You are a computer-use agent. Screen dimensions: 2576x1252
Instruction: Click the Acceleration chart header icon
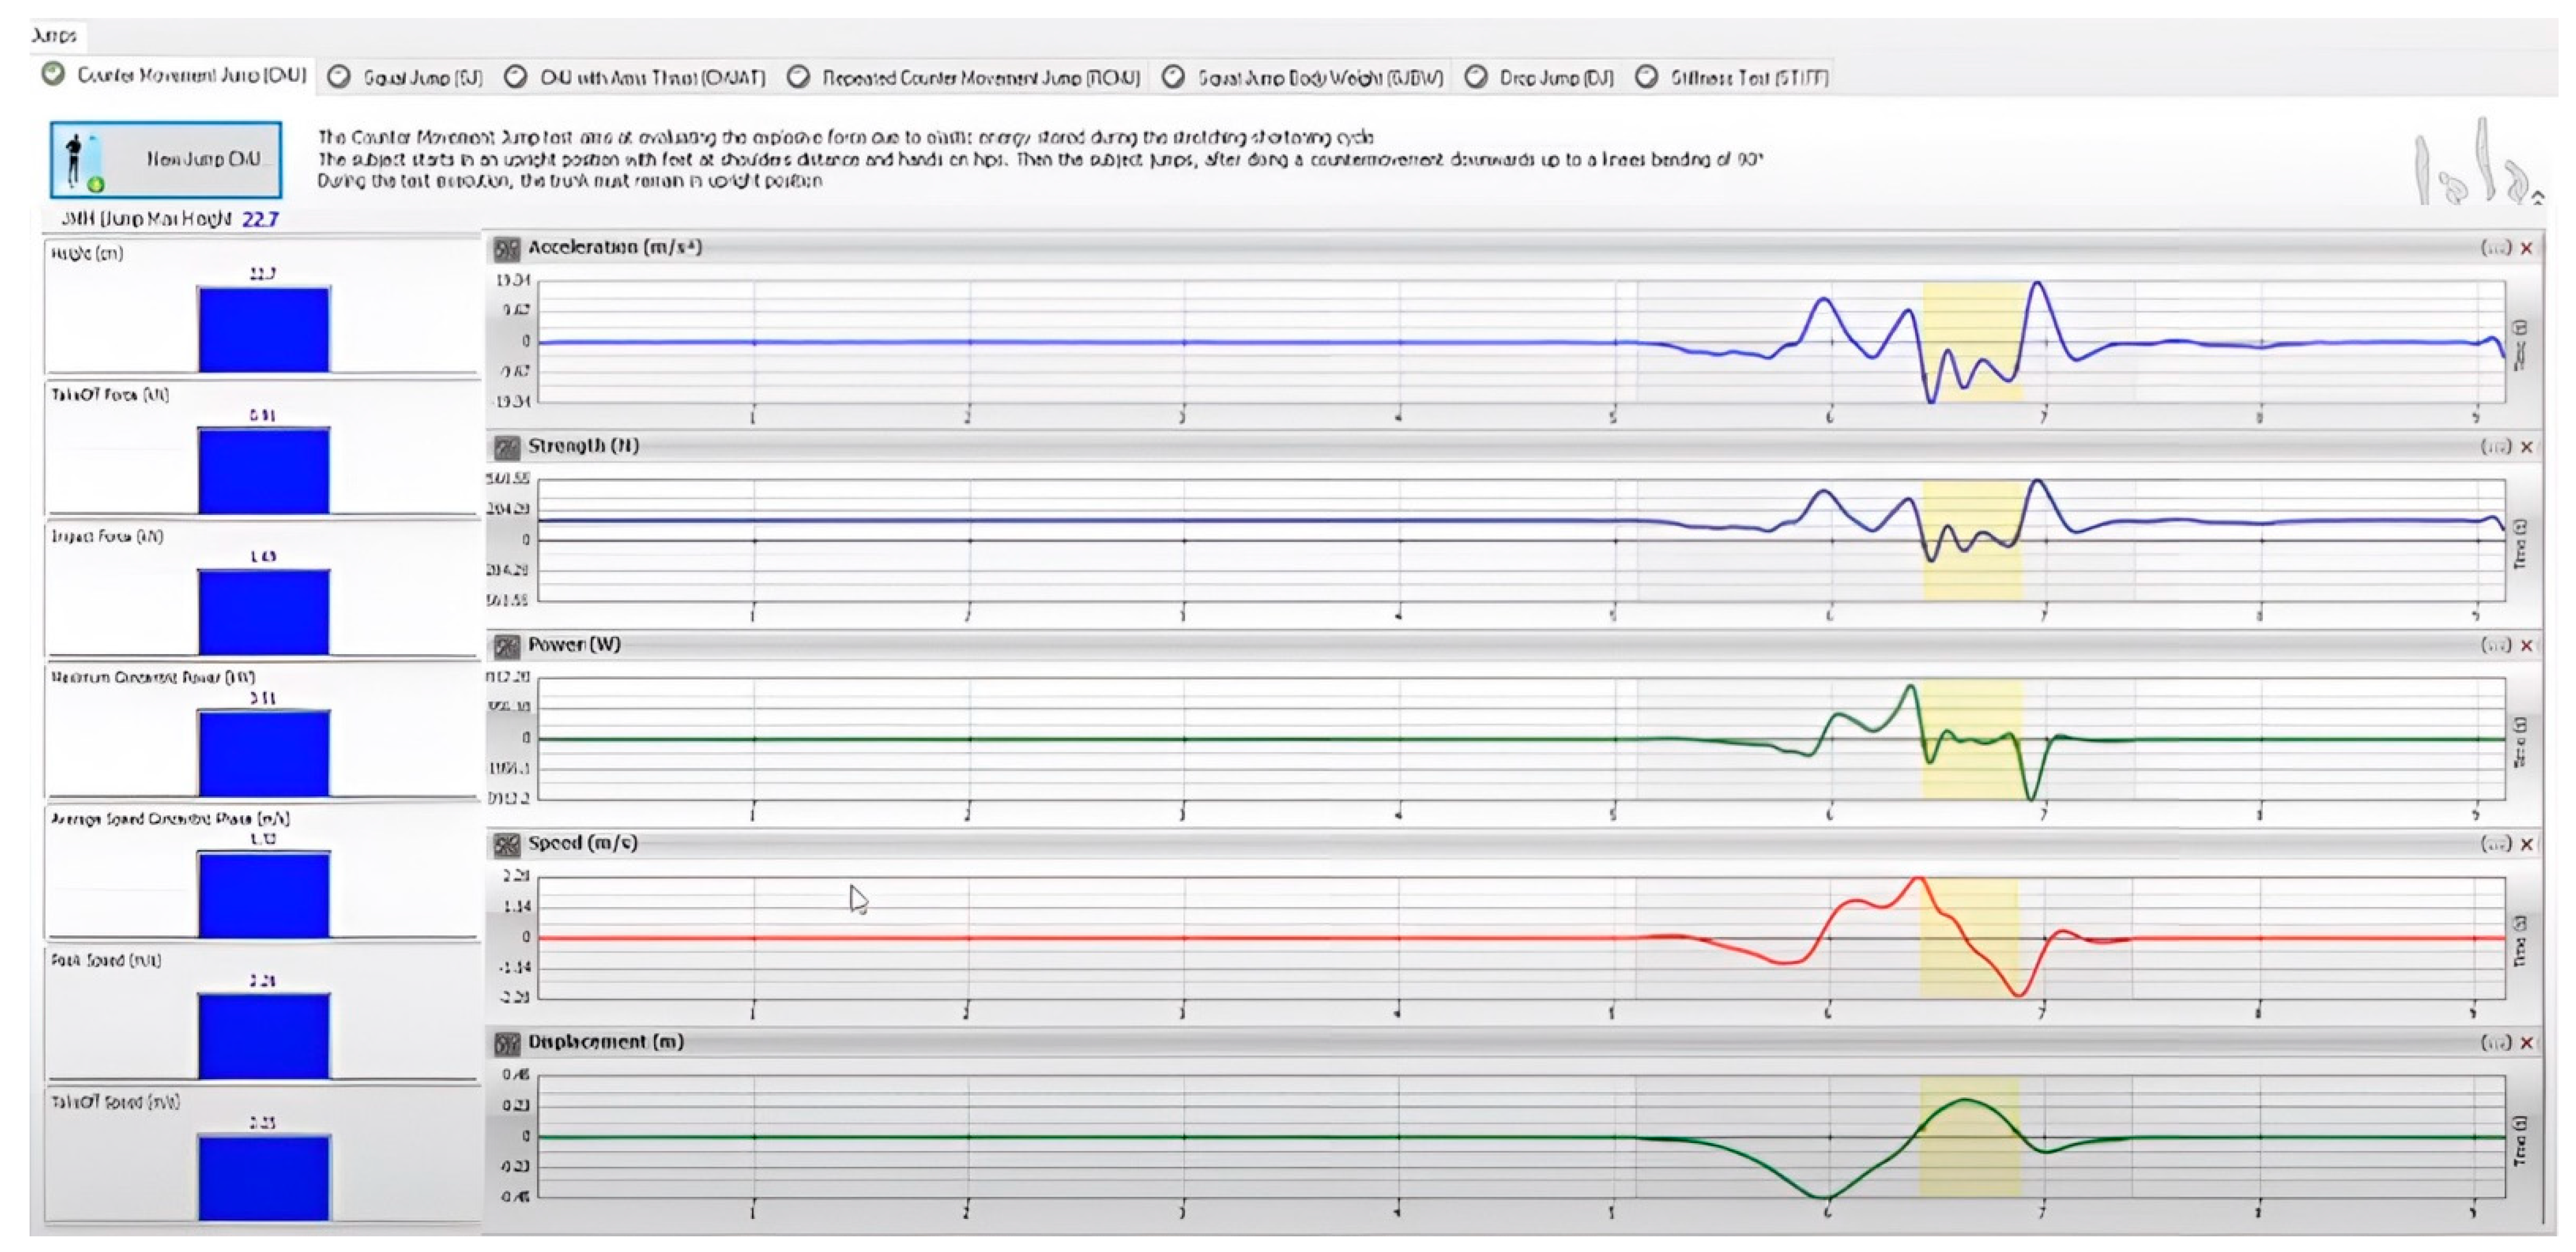507,248
